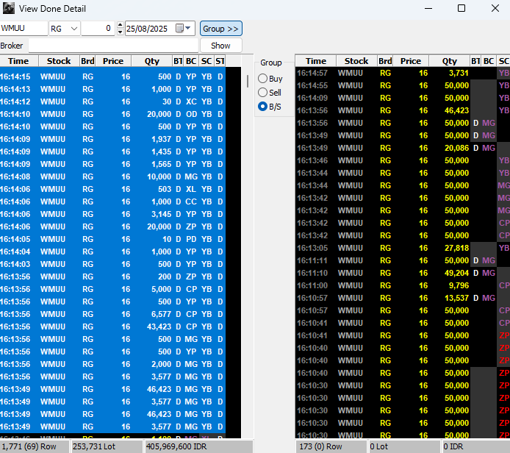This screenshot has height=453, width=510.
Task: Select the left row with quantity 30
Action: [112, 101]
